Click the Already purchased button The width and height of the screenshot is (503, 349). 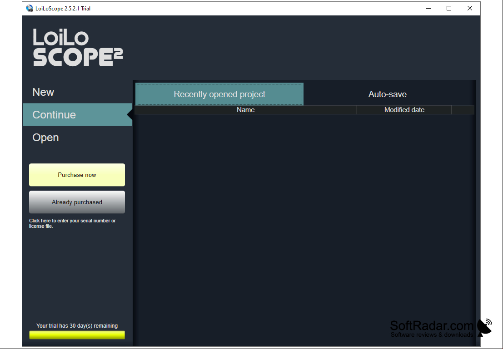77,202
